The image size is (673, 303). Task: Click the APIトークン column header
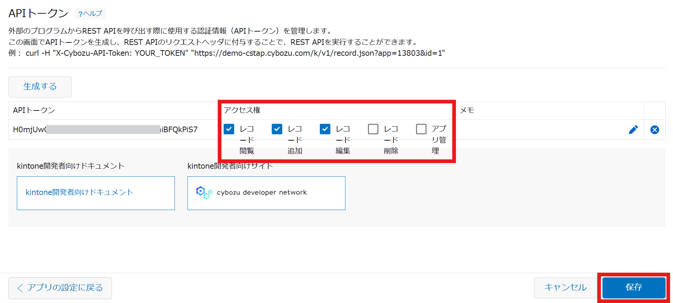34,110
